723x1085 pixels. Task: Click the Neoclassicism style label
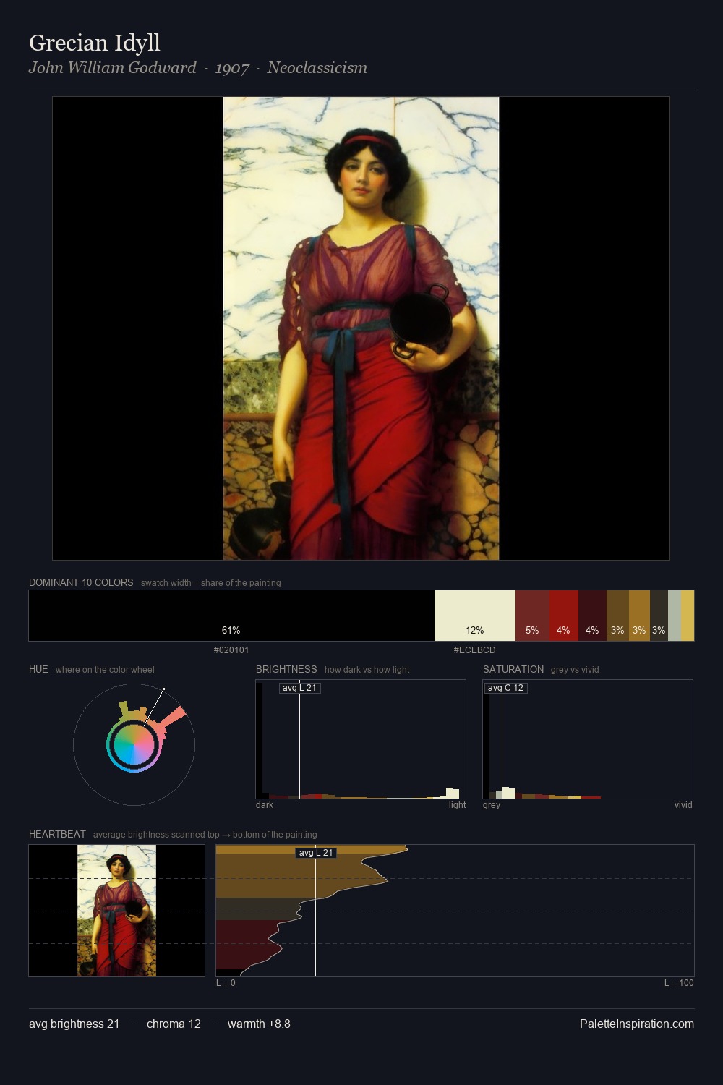click(x=317, y=67)
